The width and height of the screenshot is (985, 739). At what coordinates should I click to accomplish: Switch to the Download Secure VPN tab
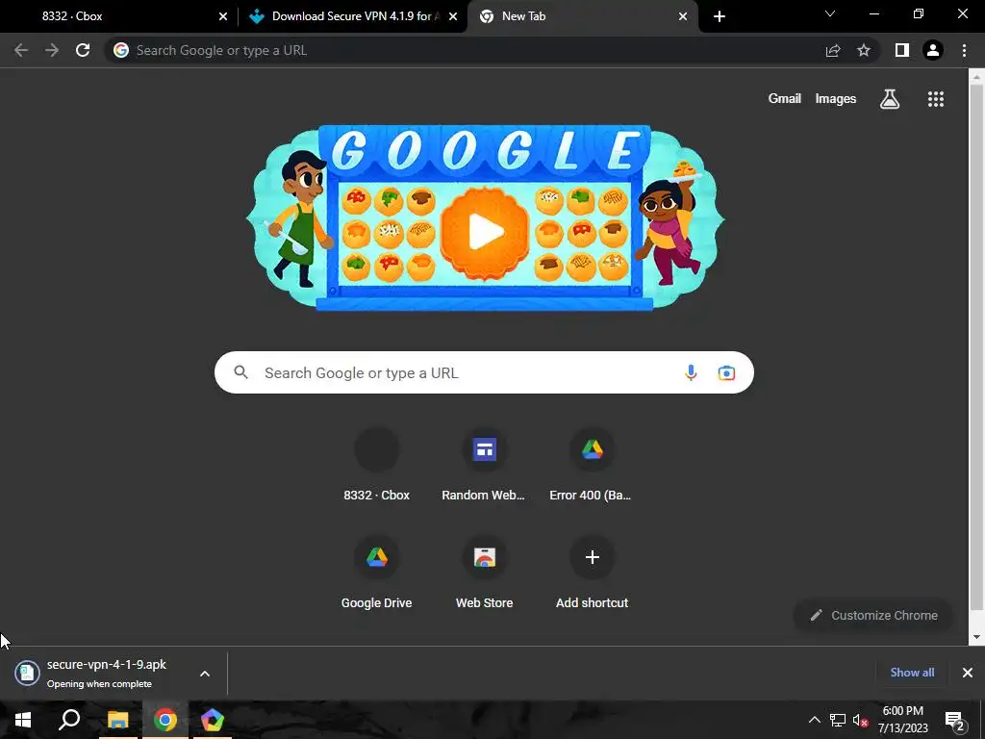coord(352,16)
